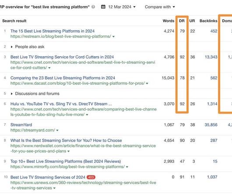
Task: Click the streamyard.com URL
Action: [x=33, y=130]
